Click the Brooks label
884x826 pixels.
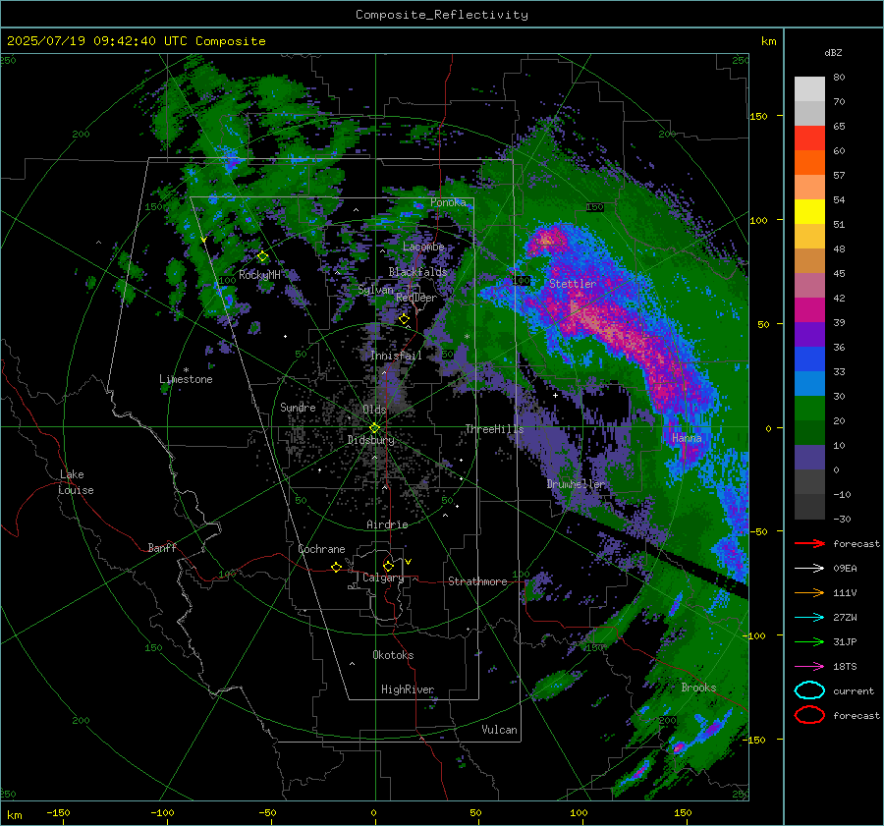698,688
